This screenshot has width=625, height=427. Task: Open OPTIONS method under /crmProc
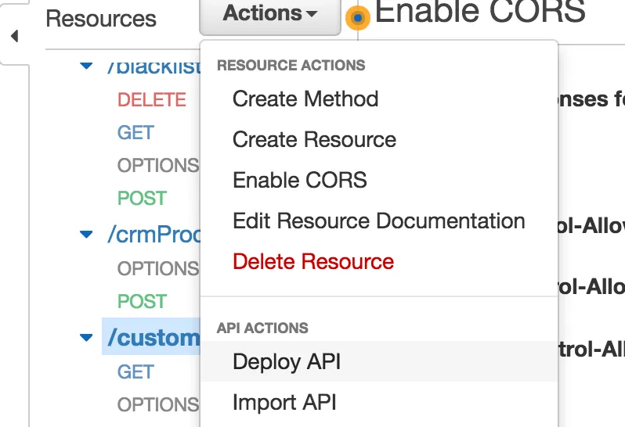pyautogui.click(x=157, y=269)
